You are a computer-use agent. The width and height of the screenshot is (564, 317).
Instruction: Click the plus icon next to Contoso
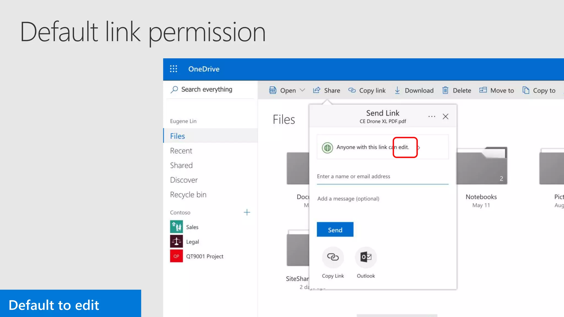(247, 212)
